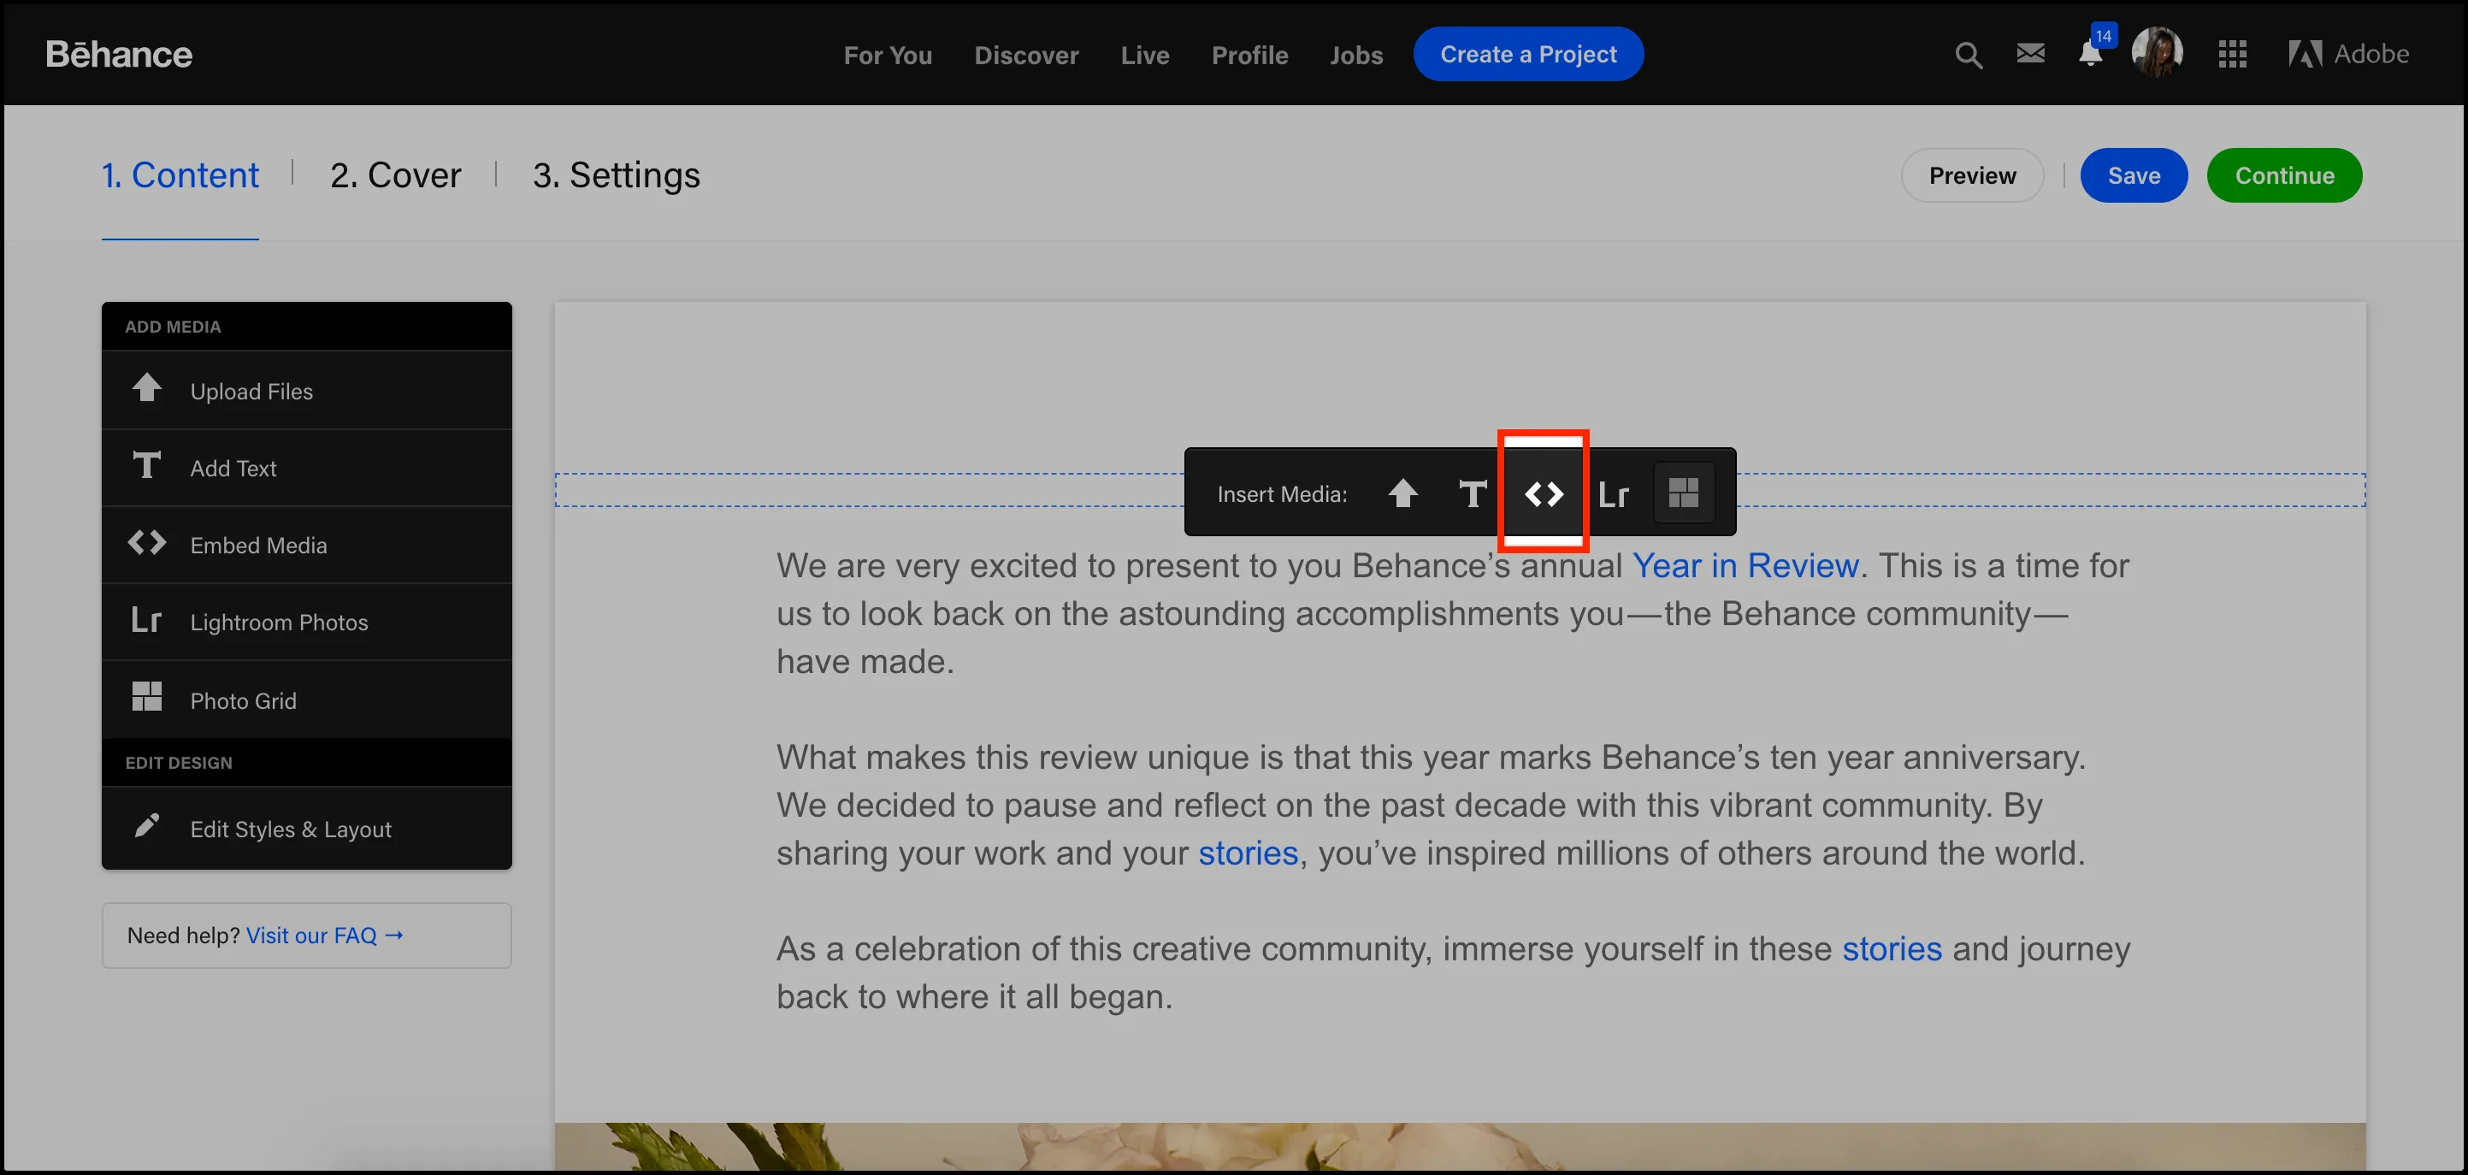2468x1175 pixels.
Task: Click the Preview button
Action: coord(1972,174)
